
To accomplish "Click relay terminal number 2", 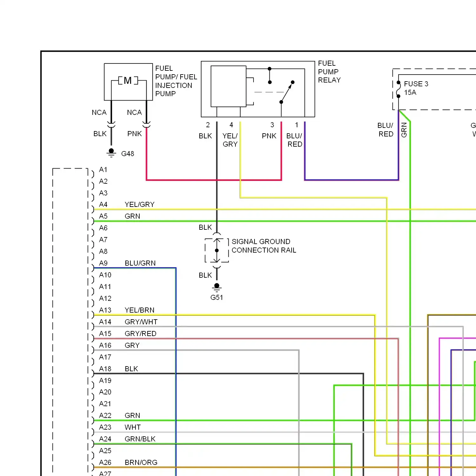I will 208,125.
